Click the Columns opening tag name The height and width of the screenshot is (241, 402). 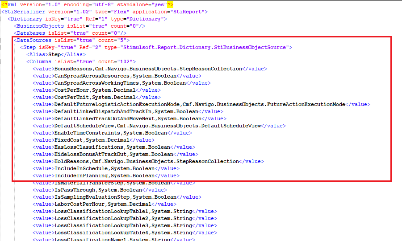tap(40, 62)
